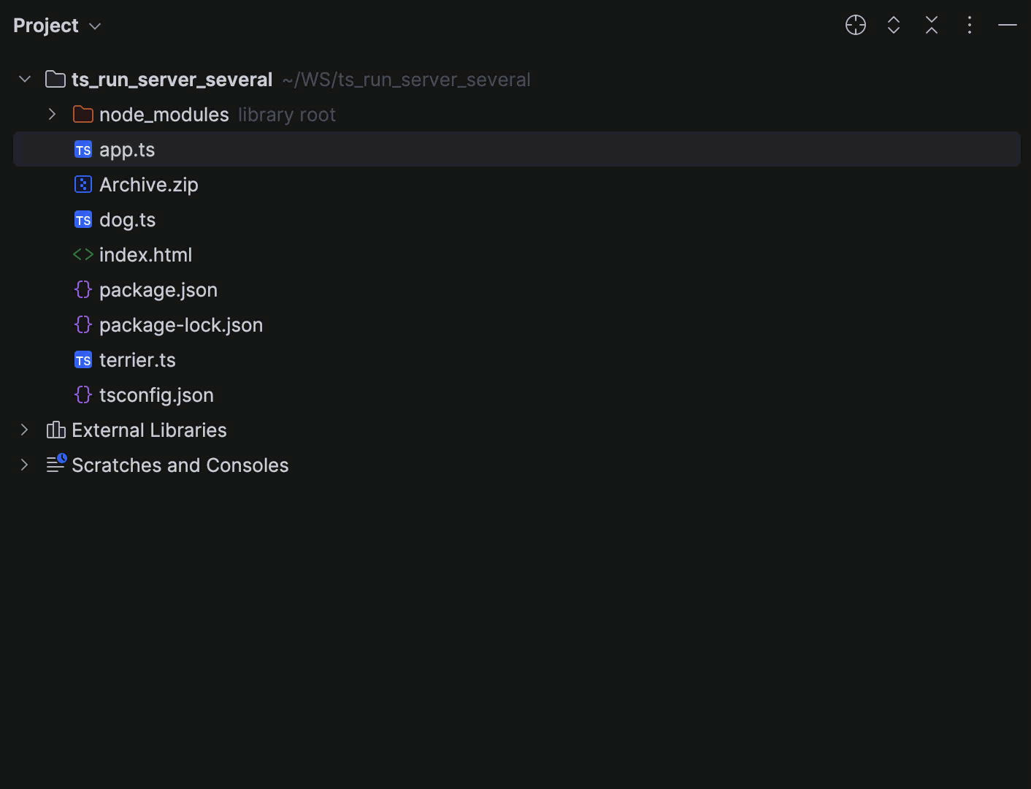Click the Collapse All icon
This screenshot has width=1031, height=789.
[x=931, y=25]
